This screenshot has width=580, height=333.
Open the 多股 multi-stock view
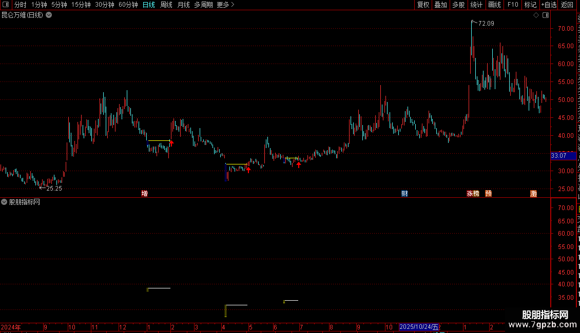[x=458, y=5]
